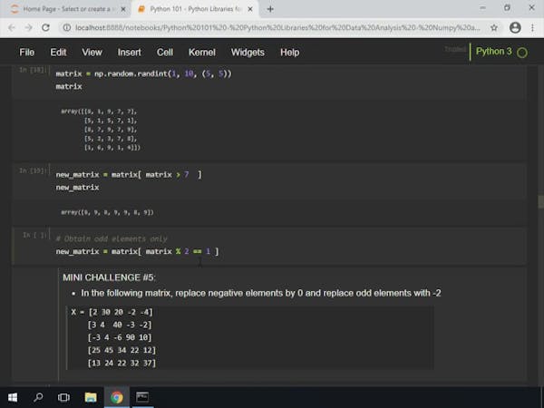Viewport: 544px width, 408px height.
Task: Open the Cell menu
Action: tap(165, 53)
